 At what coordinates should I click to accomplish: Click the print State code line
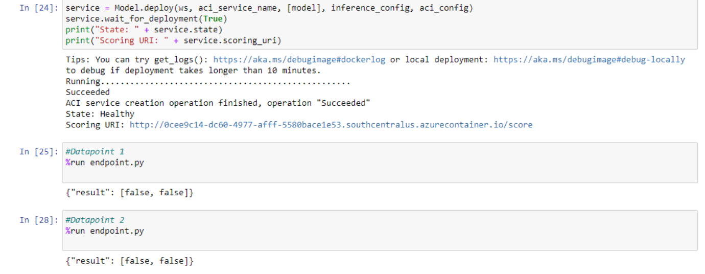click(144, 30)
